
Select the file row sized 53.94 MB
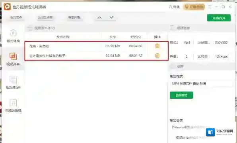point(97,56)
